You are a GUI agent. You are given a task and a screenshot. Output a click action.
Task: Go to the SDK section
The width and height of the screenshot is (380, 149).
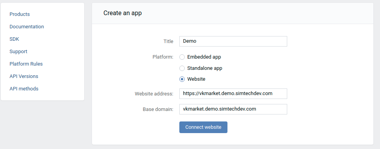point(14,39)
